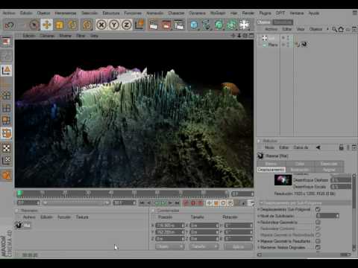Go to start of animation button
Image resolution: width=358 pixels, height=268 pixels.
tap(142, 203)
